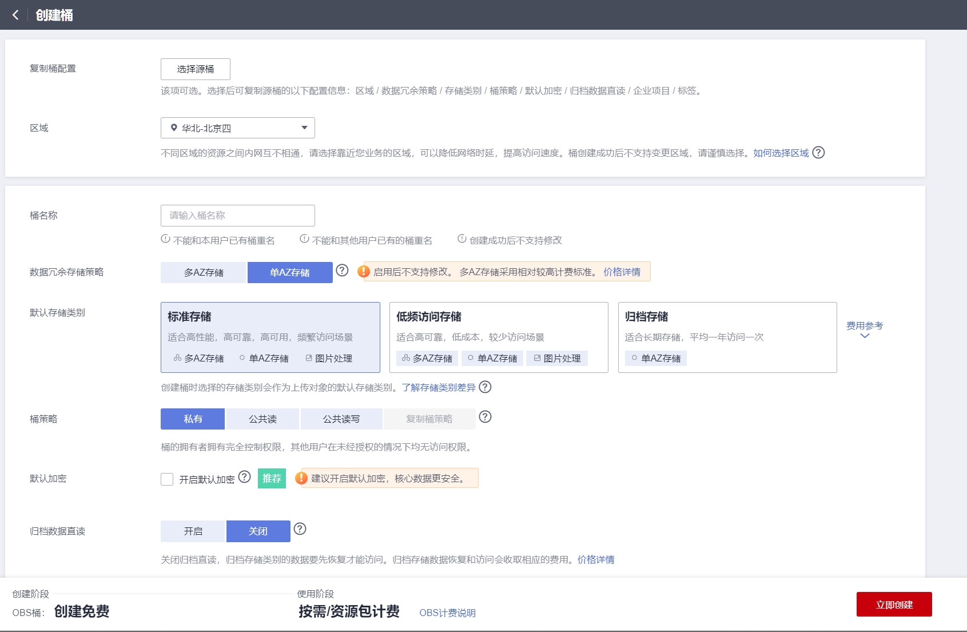Open the 了解存储类别差异 link

(439, 387)
